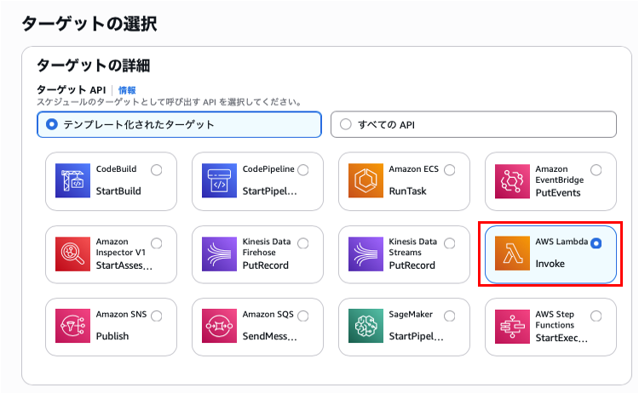Click the SageMaker brain icon
The height and width of the screenshot is (393, 639).
coord(366,326)
